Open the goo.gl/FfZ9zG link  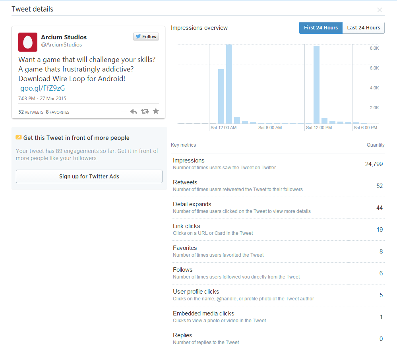point(43,88)
